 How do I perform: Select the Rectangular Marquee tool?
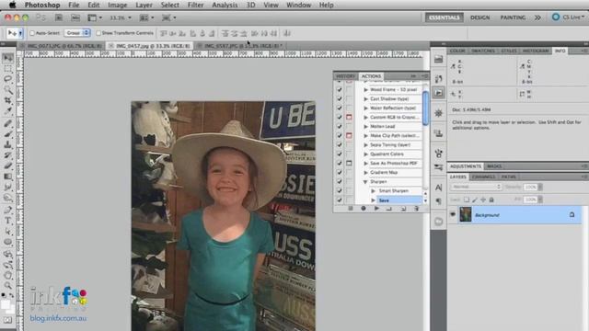tap(8, 68)
